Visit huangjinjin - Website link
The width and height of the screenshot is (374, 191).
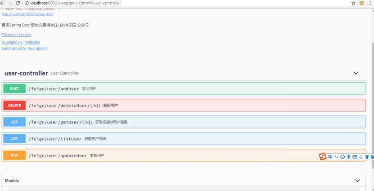[x=21, y=42]
